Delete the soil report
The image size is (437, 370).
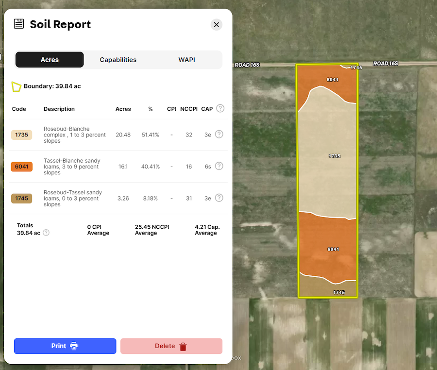coord(171,346)
